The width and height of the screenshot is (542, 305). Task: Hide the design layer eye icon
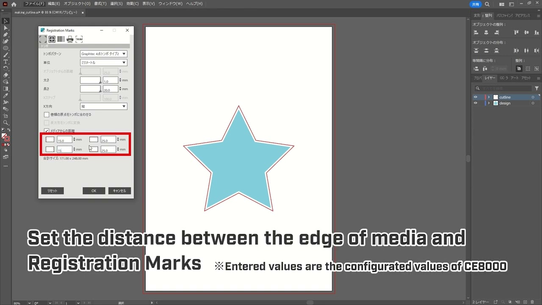tap(476, 103)
